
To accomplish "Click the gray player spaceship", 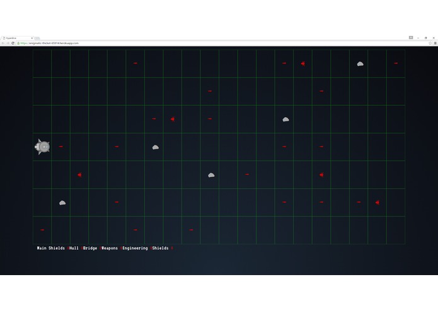I will point(42,147).
